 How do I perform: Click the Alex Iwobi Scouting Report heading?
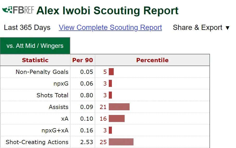[x=107, y=11]
